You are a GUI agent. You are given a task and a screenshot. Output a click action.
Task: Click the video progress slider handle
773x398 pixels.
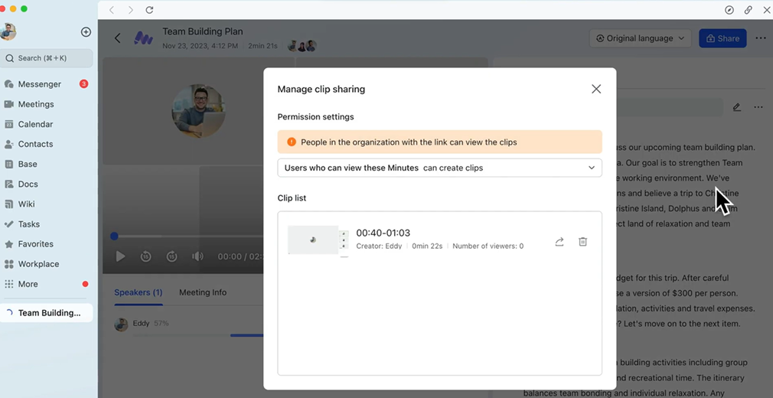[114, 237]
